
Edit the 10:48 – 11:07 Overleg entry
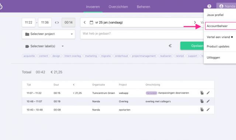pos(208,101)
